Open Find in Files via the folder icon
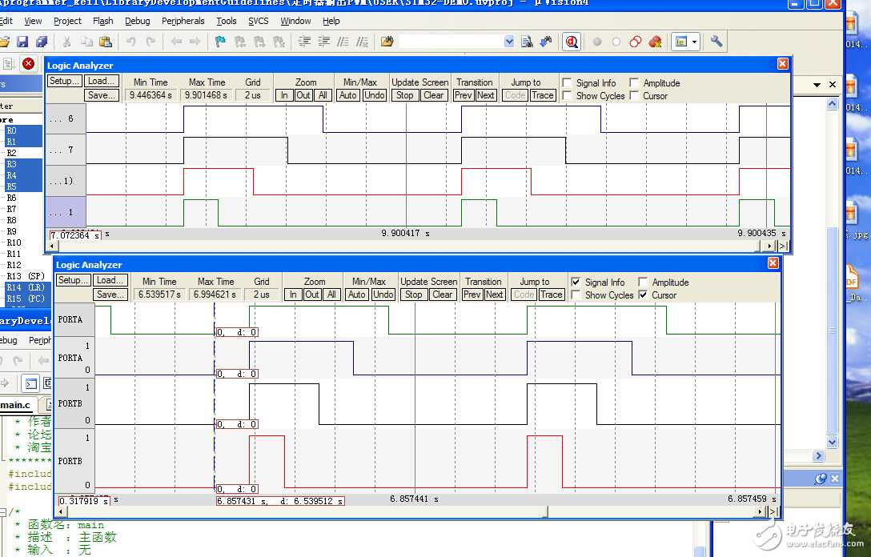 click(387, 42)
